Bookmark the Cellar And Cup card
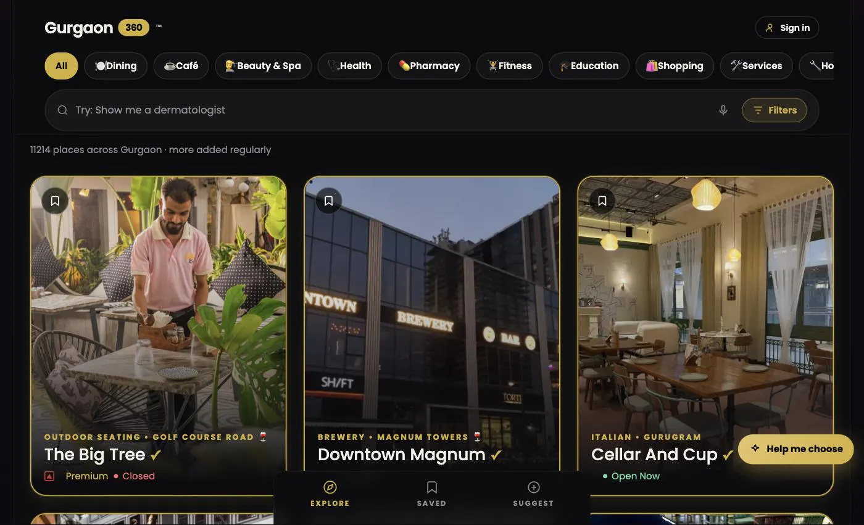864x525 pixels. tap(602, 200)
